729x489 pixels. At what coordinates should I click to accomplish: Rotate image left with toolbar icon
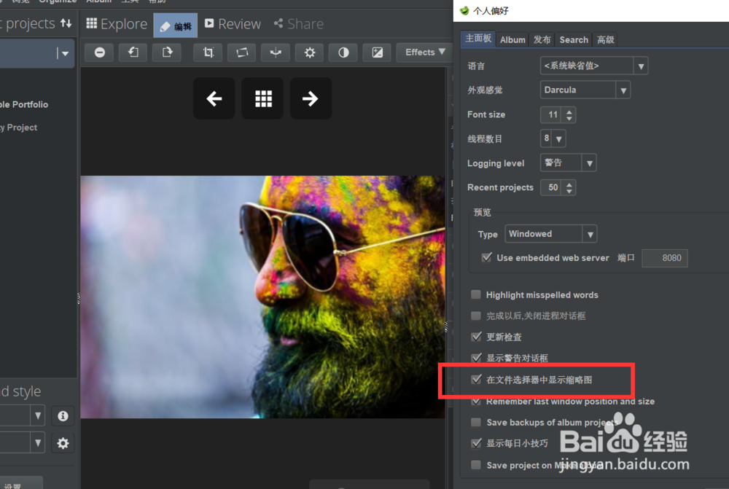(133, 52)
